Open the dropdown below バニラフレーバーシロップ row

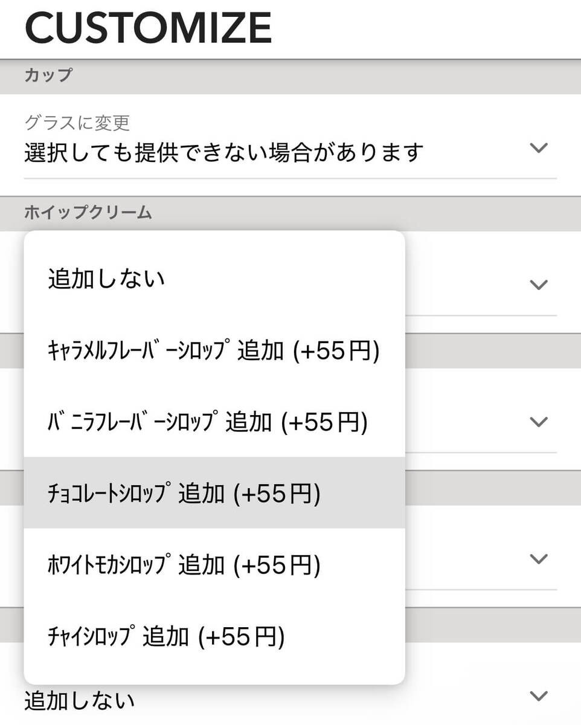pos(538,422)
